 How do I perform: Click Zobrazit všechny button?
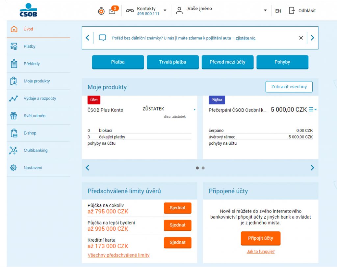(x=289, y=87)
